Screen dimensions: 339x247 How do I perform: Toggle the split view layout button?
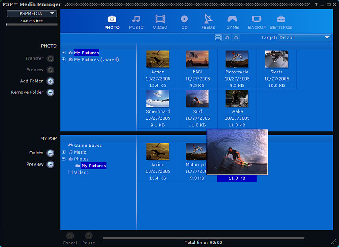(218, 38)
